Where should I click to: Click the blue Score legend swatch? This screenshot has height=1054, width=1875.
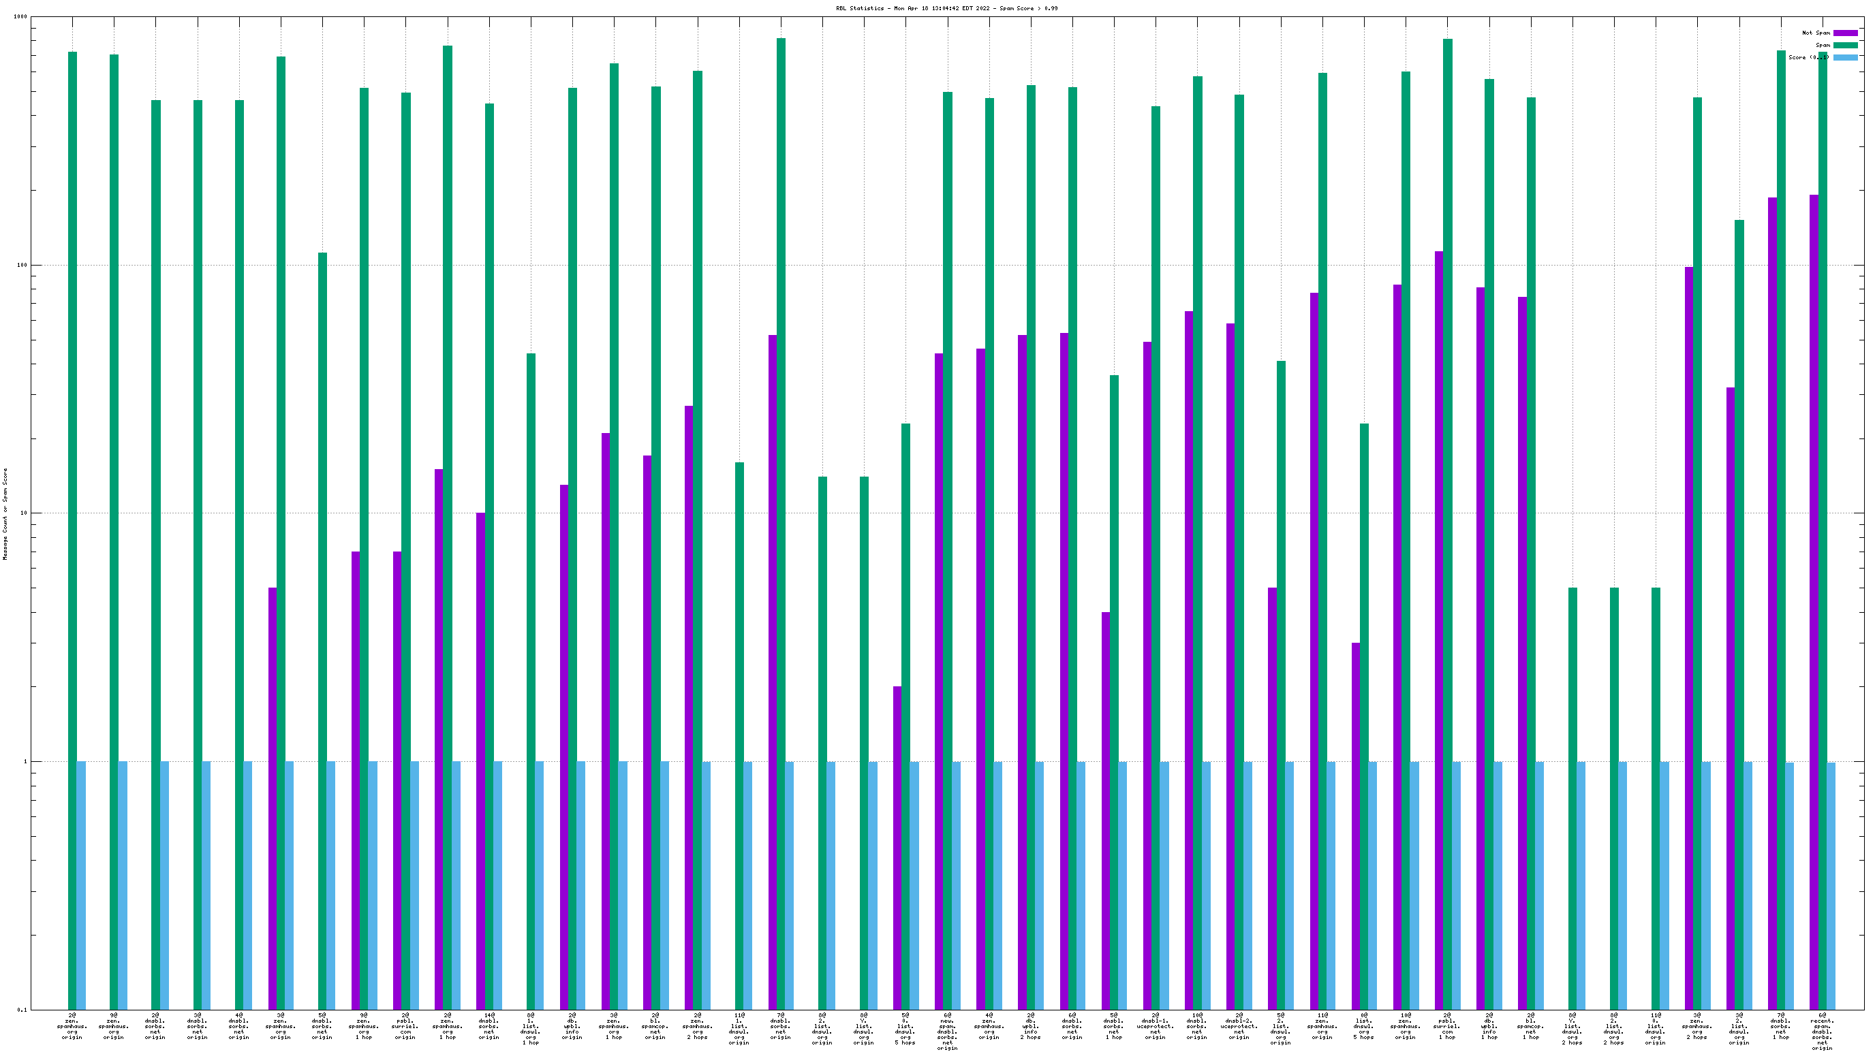[x=1845, y=57]
